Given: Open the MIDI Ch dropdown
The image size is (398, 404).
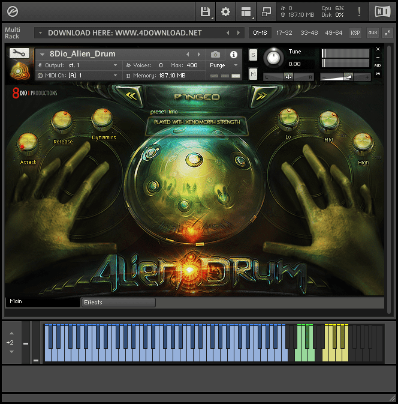Looking at the screenshot, I should pyautogui.click(x=78, y=76).
